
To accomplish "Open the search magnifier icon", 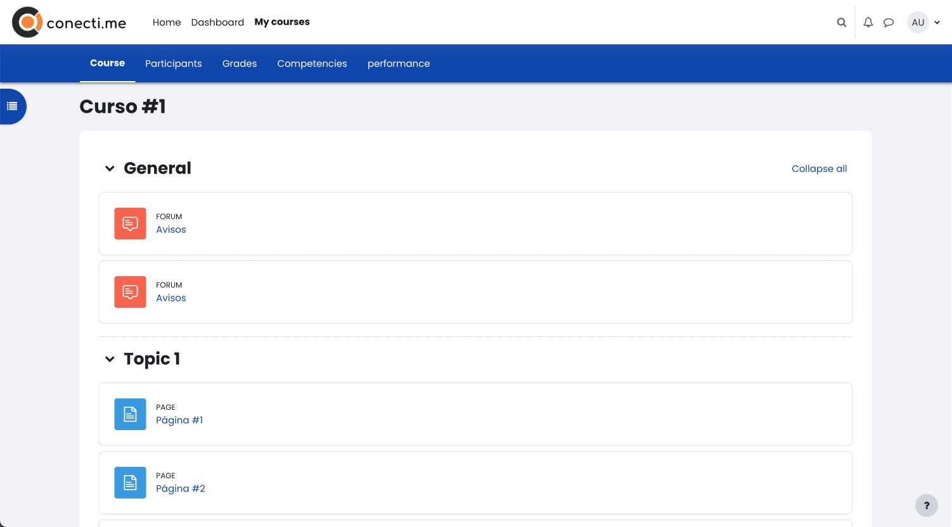I will tap(842, 22).
